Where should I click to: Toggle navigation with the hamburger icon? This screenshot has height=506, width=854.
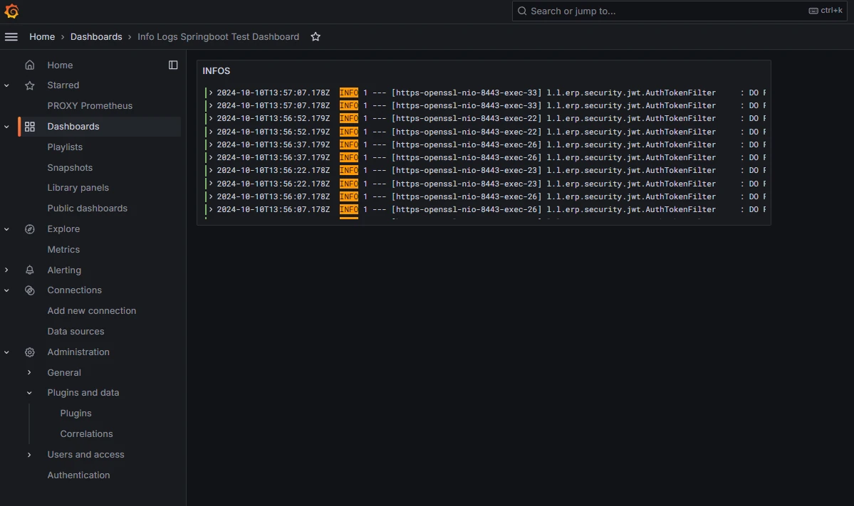pos(11,36)
